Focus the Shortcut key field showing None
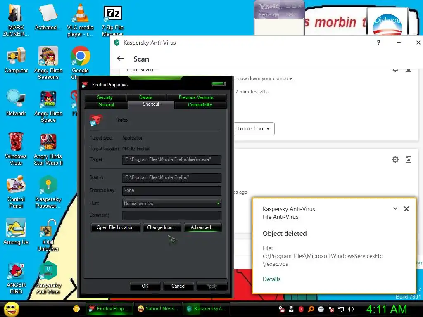 [x=172, y=191]
